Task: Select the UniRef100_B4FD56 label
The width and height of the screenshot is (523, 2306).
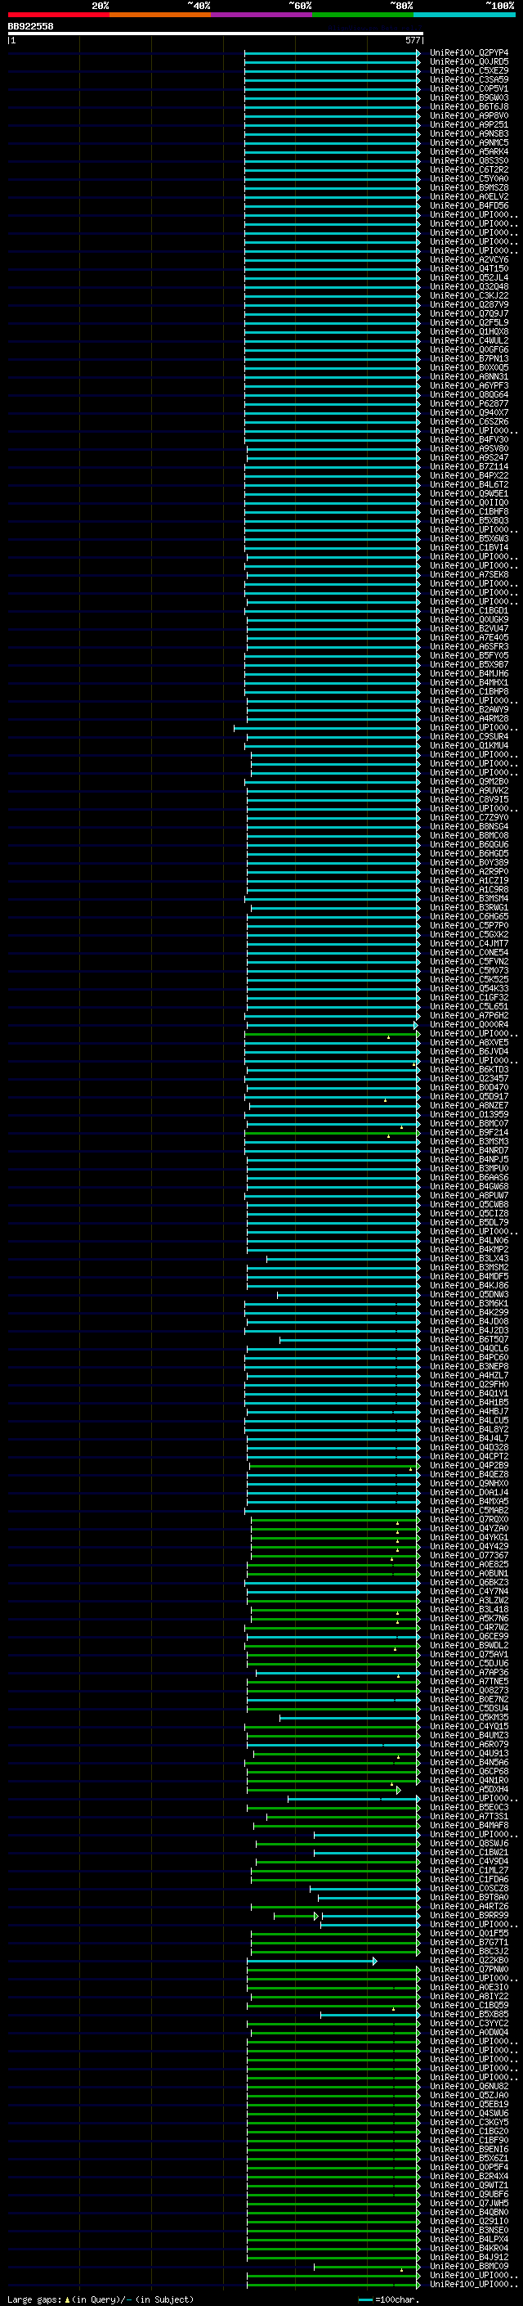Action: 469,206
